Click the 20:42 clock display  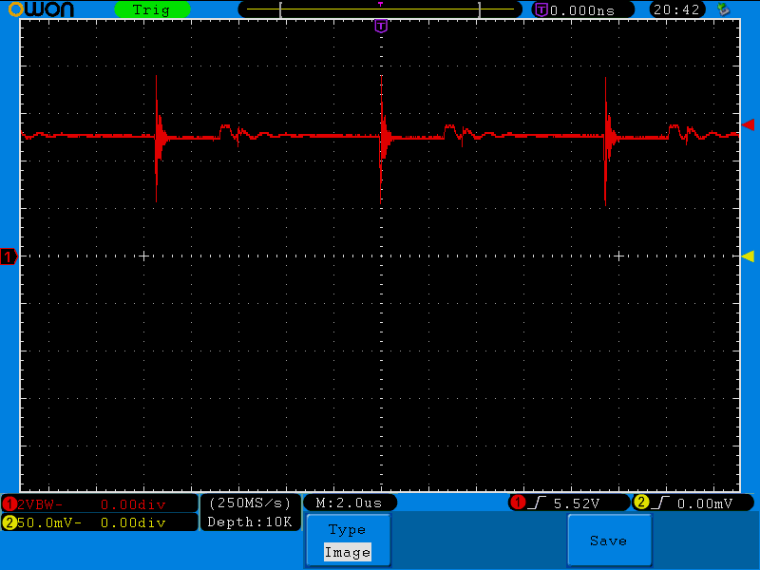coord(676,9)
